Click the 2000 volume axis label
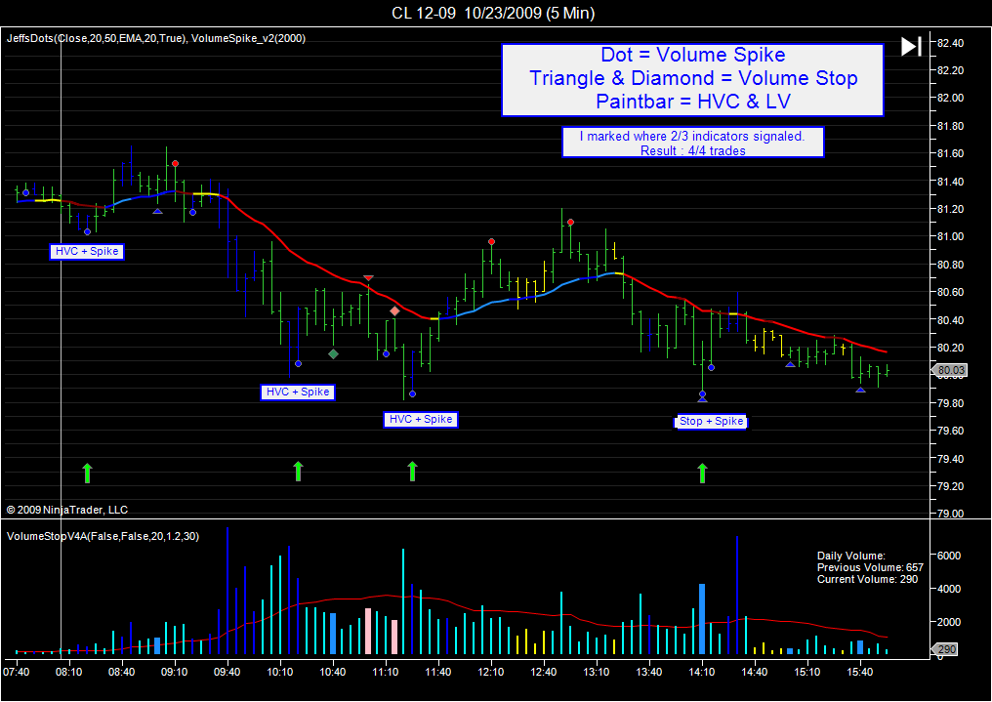 tap(949, 622)
